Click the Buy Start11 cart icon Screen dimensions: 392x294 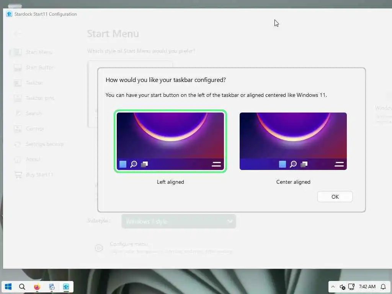click(18, 175)
